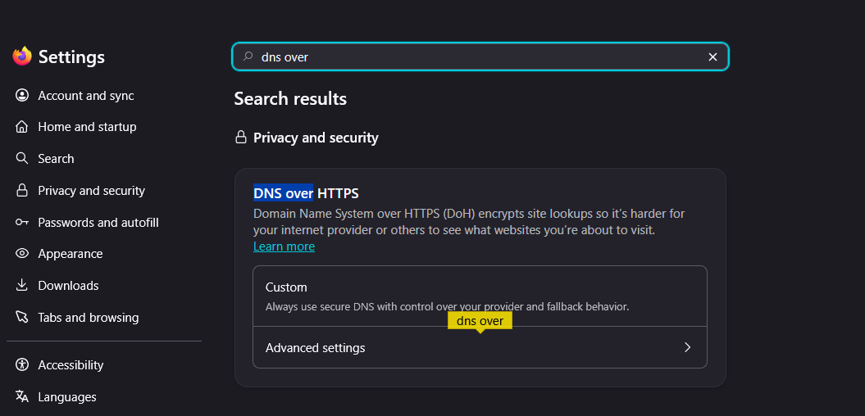Select Privacy and security in the sidebar
The height and width of the screenshot is (416, 865).
(x=92, y=191)
